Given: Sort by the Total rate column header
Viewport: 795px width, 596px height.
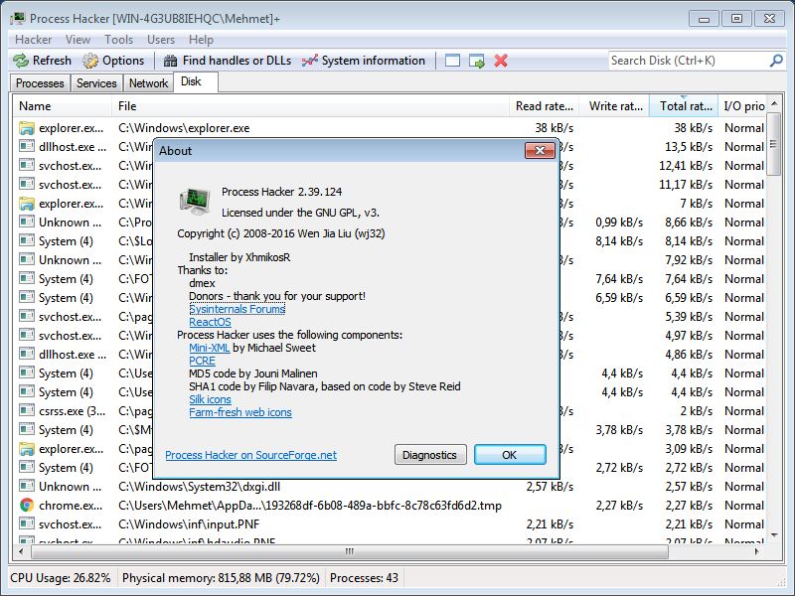Looking at the screenshot, I should tap(684, 106).
